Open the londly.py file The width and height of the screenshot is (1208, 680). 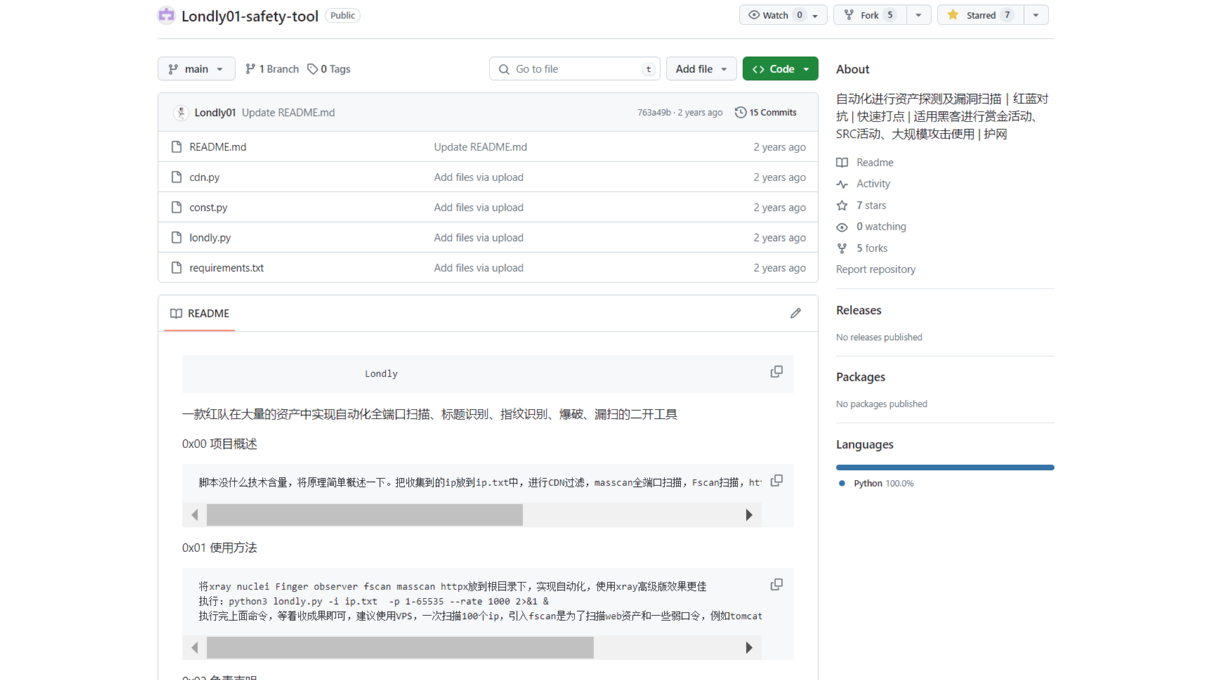[210, 237]
